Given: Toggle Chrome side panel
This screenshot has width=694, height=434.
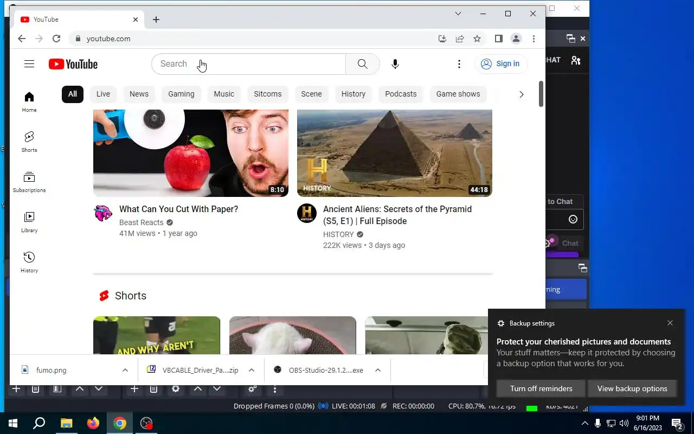Looking at the screenshot, I should point(499,39).
